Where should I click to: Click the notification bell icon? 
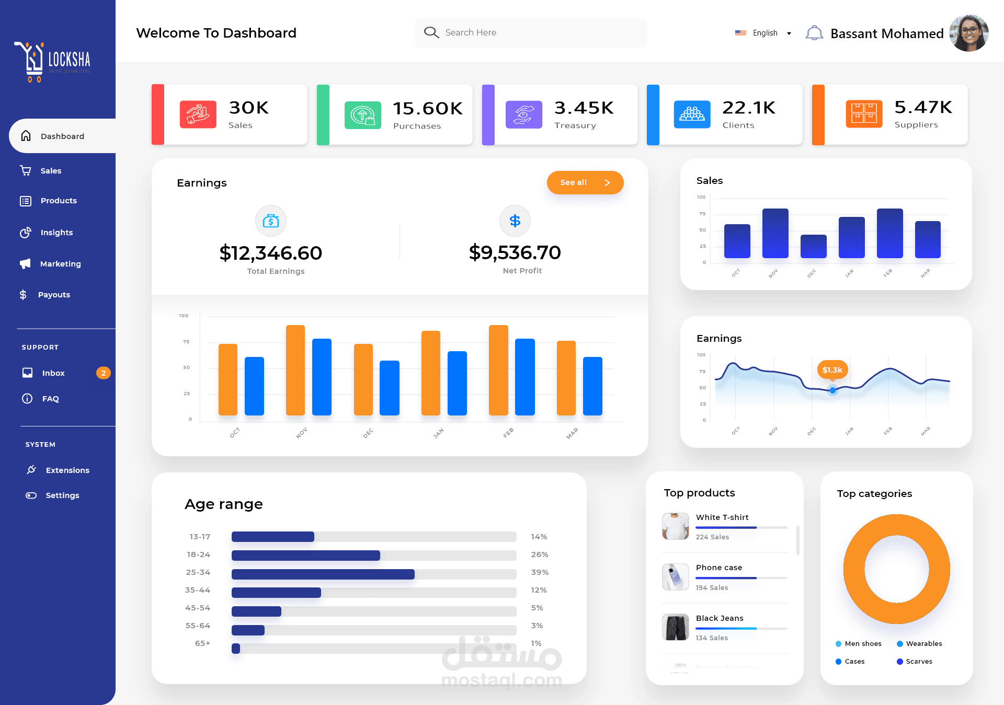814,33
